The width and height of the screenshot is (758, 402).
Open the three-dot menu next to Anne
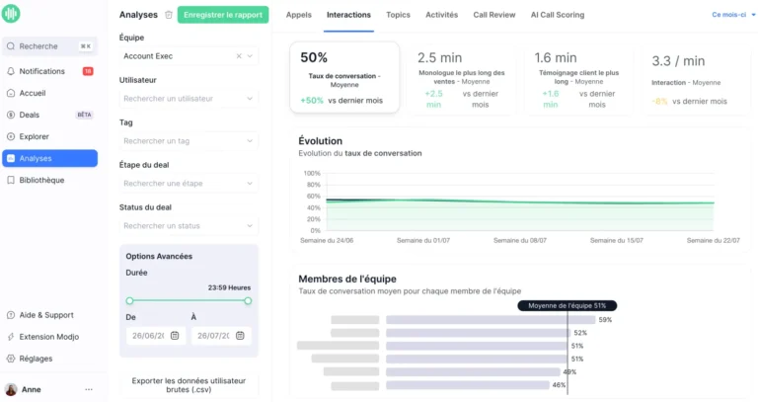coord(89,389)
